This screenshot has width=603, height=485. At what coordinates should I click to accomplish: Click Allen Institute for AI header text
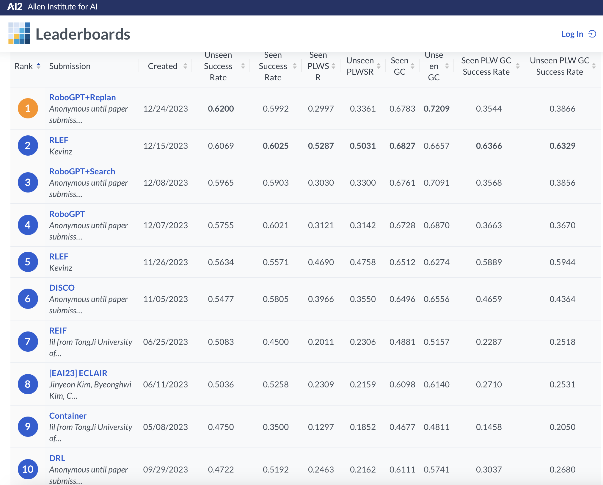coord(62,7)
